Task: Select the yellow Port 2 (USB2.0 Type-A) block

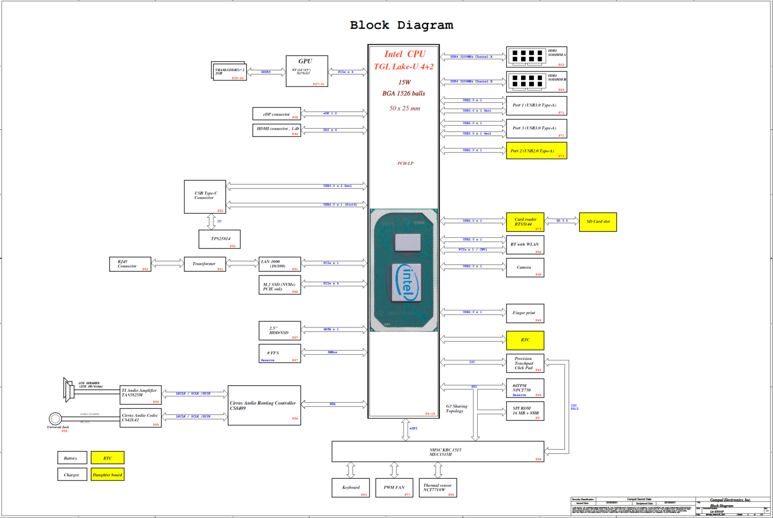Action: coord(536,151)
